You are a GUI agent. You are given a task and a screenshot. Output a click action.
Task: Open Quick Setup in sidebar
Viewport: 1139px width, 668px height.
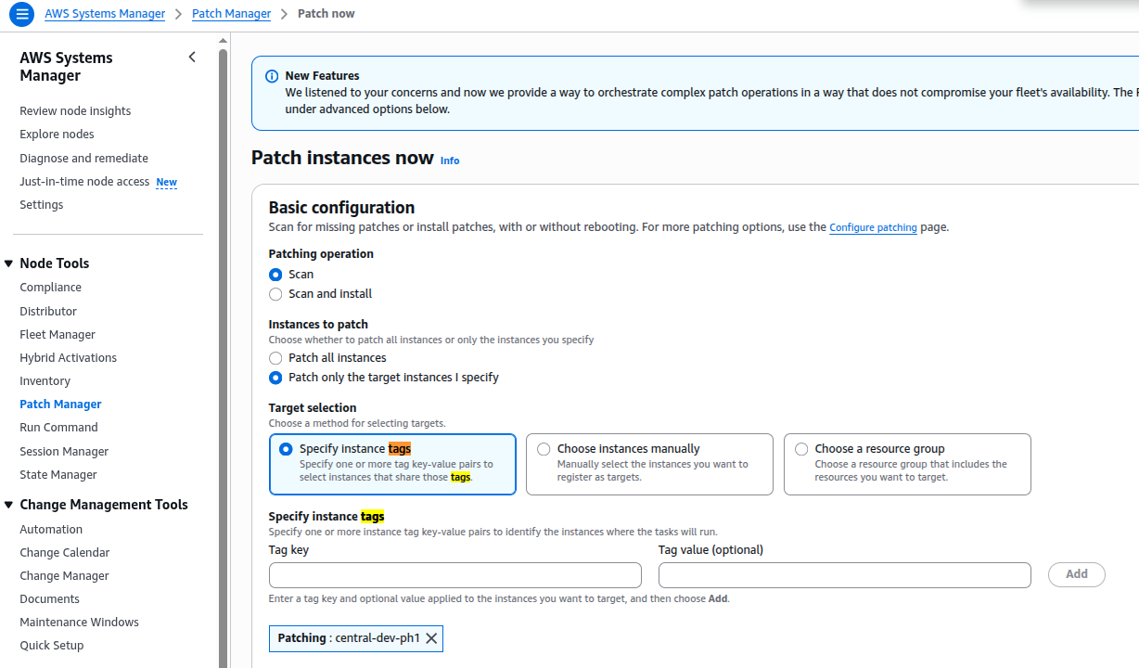point(51,646)
